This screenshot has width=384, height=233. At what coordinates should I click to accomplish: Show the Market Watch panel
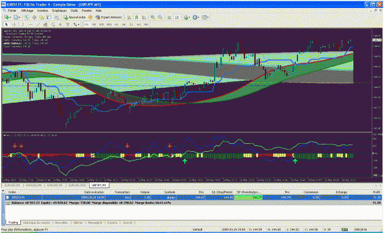pos(26,17)
